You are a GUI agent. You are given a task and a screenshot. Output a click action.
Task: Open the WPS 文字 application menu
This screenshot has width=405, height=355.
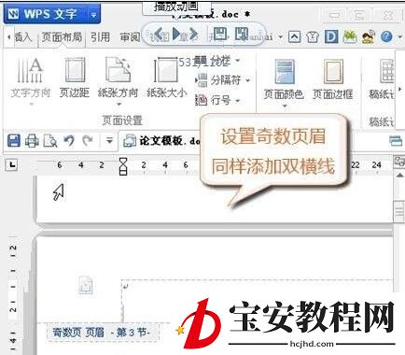[46, 14]
